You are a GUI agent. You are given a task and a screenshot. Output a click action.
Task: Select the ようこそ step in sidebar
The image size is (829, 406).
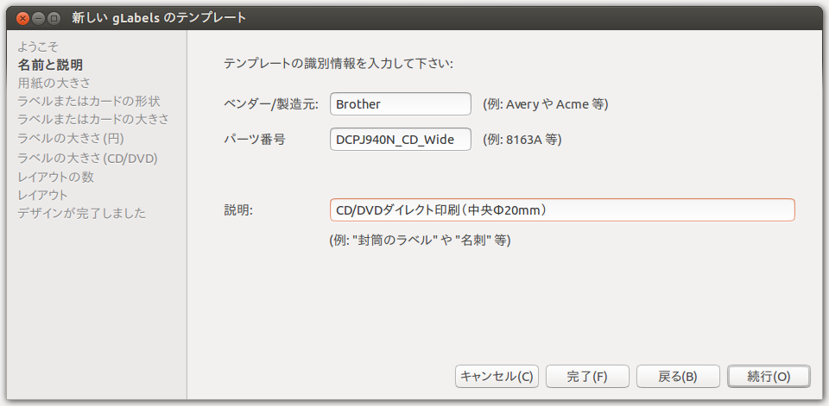pos(37,47)
